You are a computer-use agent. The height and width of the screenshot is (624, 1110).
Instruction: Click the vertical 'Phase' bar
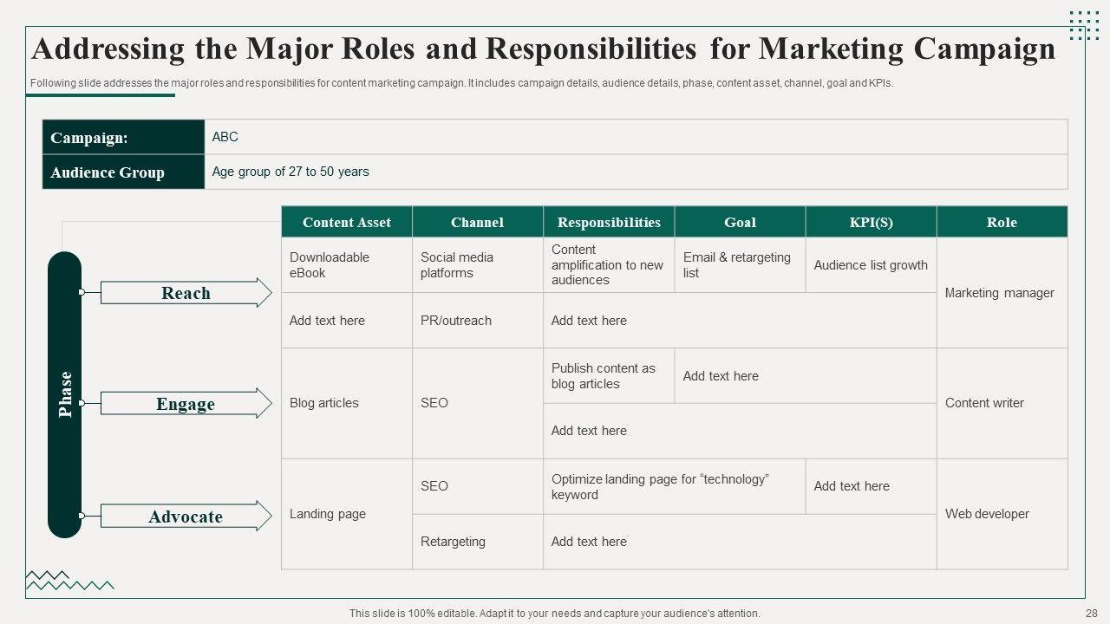[x=64, y=394]
